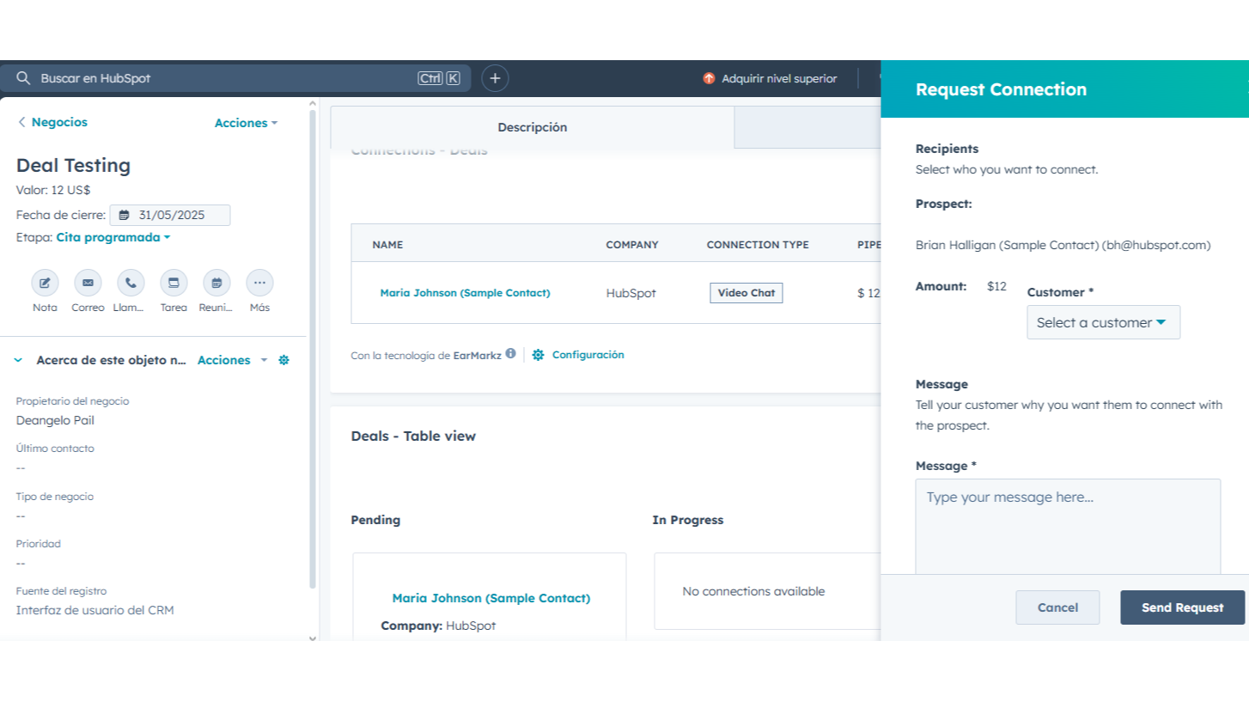Click the Cancel button

[x=1057, y=607]
